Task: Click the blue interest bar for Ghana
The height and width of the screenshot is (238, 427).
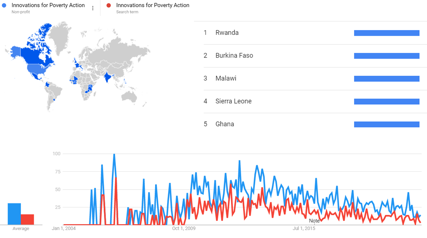Action: click(x=387, y=124)
